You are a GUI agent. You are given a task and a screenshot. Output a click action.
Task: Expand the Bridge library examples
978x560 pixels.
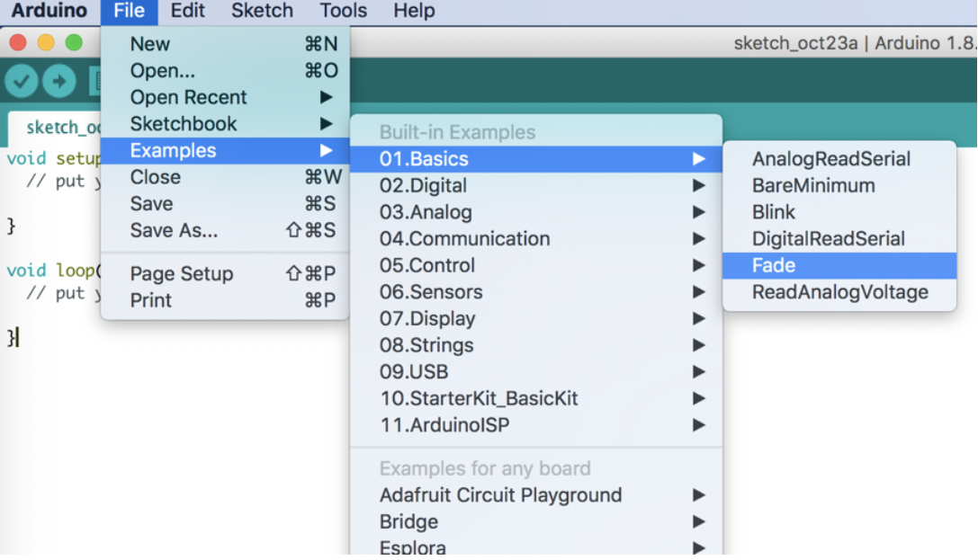[x=535, y=522]
